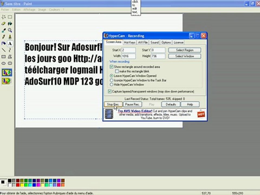The image size is (260, 195).
Task: Switch to the Hot Keys tab
Action: pos(130,43)
